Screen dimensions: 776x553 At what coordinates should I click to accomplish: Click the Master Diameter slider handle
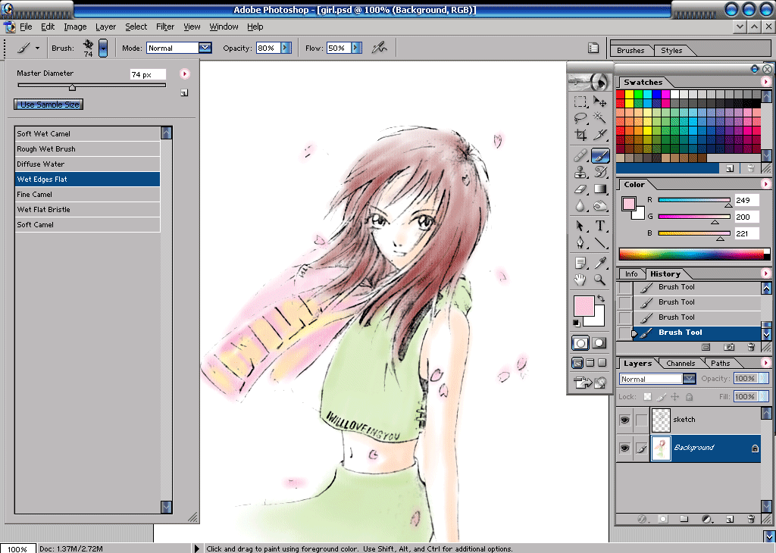coord(72,87)
